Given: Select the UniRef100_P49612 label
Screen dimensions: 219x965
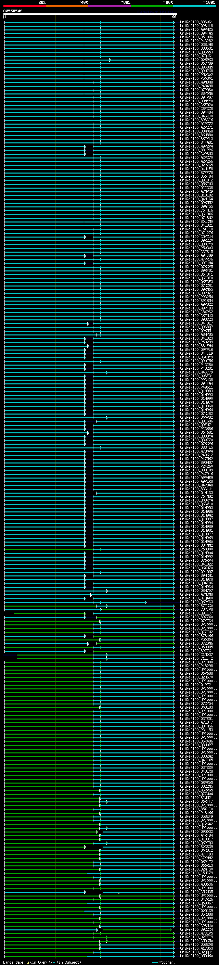Looking at the screenshot, I should click(196, 455).
